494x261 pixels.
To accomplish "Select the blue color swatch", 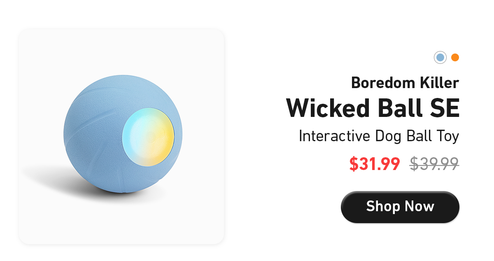I will point(440,57).
